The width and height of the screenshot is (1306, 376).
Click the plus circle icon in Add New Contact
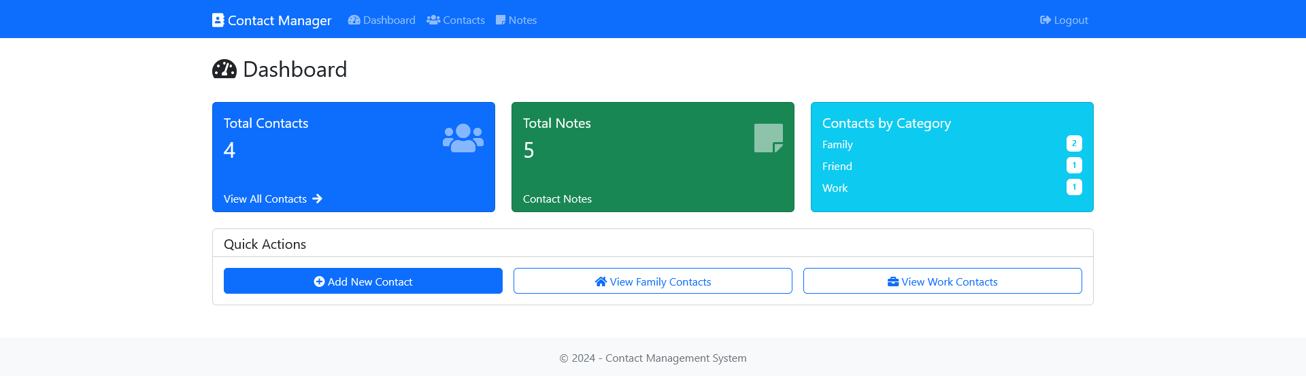pyautogui.click(x=319, y=281)
